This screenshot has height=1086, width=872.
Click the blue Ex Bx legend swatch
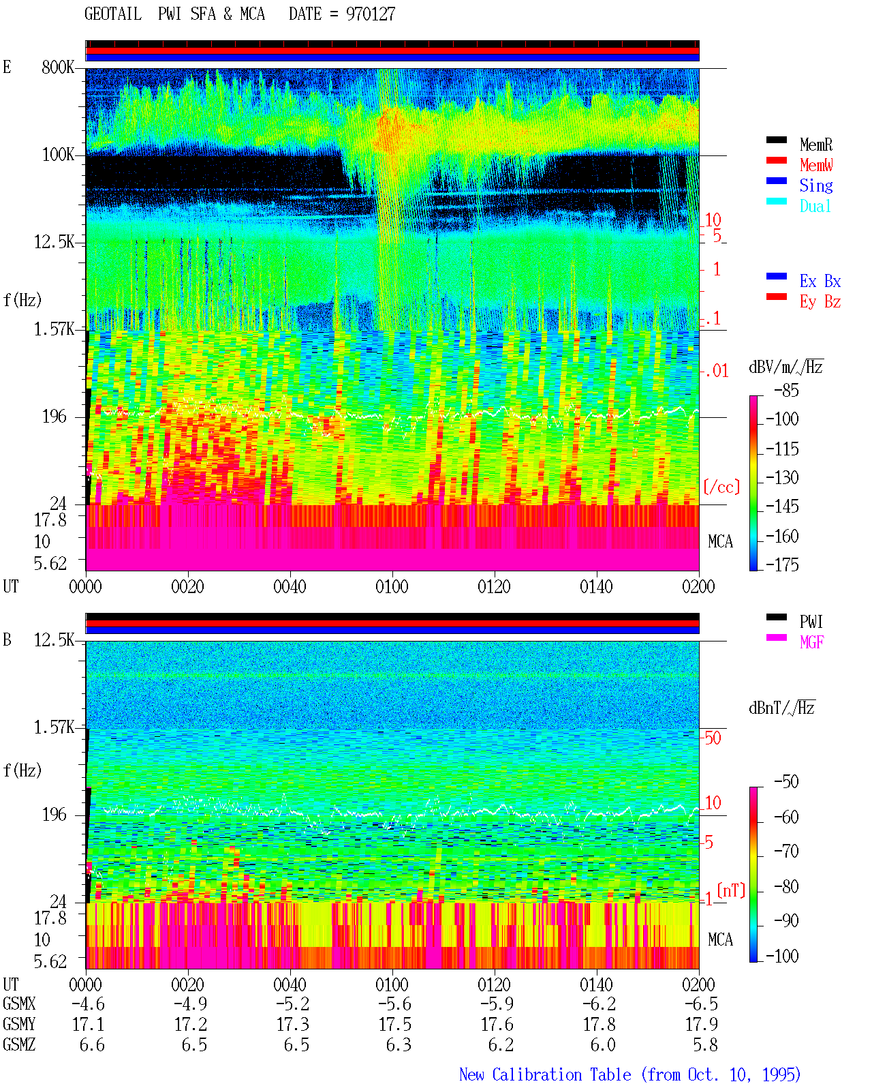coord(776,276)
